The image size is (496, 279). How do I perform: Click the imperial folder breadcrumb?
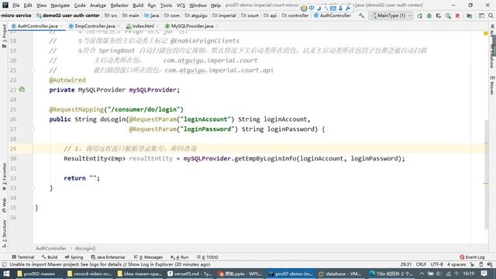(x=224, y=15)
